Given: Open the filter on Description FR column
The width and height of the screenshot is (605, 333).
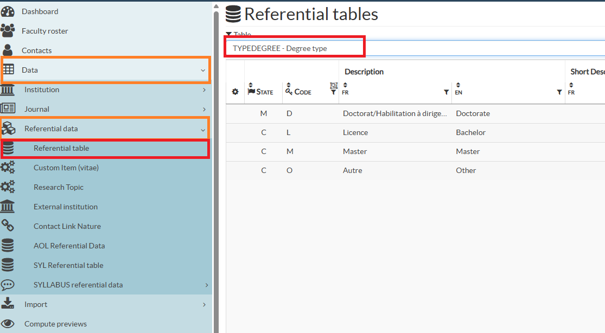Looking at the screenshot, I should click(446, 93).
